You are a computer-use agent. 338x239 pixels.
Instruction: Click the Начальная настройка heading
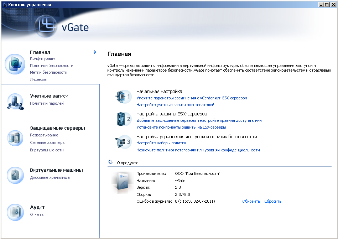pyautogui.click(x=159, y=92)
